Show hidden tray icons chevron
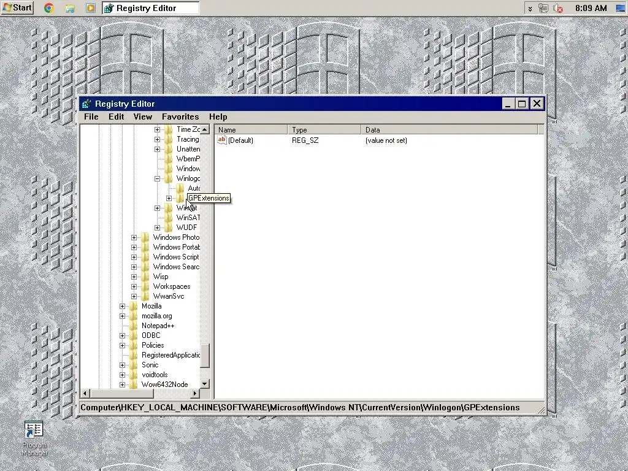The height and width of the screenshot is (471, 628). click(530, 9)
